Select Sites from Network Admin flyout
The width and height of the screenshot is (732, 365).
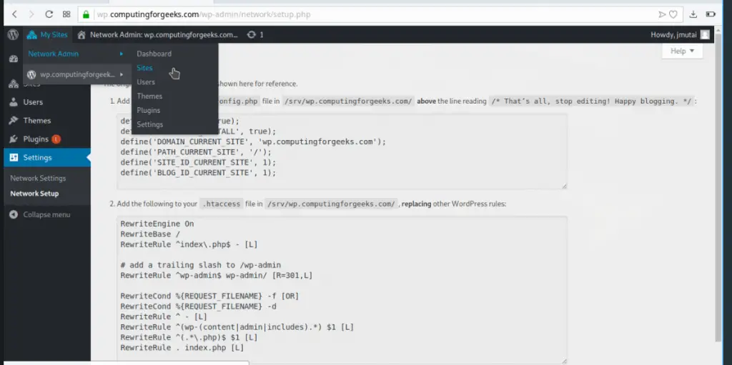pyautogui.click(x=144, y=68)
